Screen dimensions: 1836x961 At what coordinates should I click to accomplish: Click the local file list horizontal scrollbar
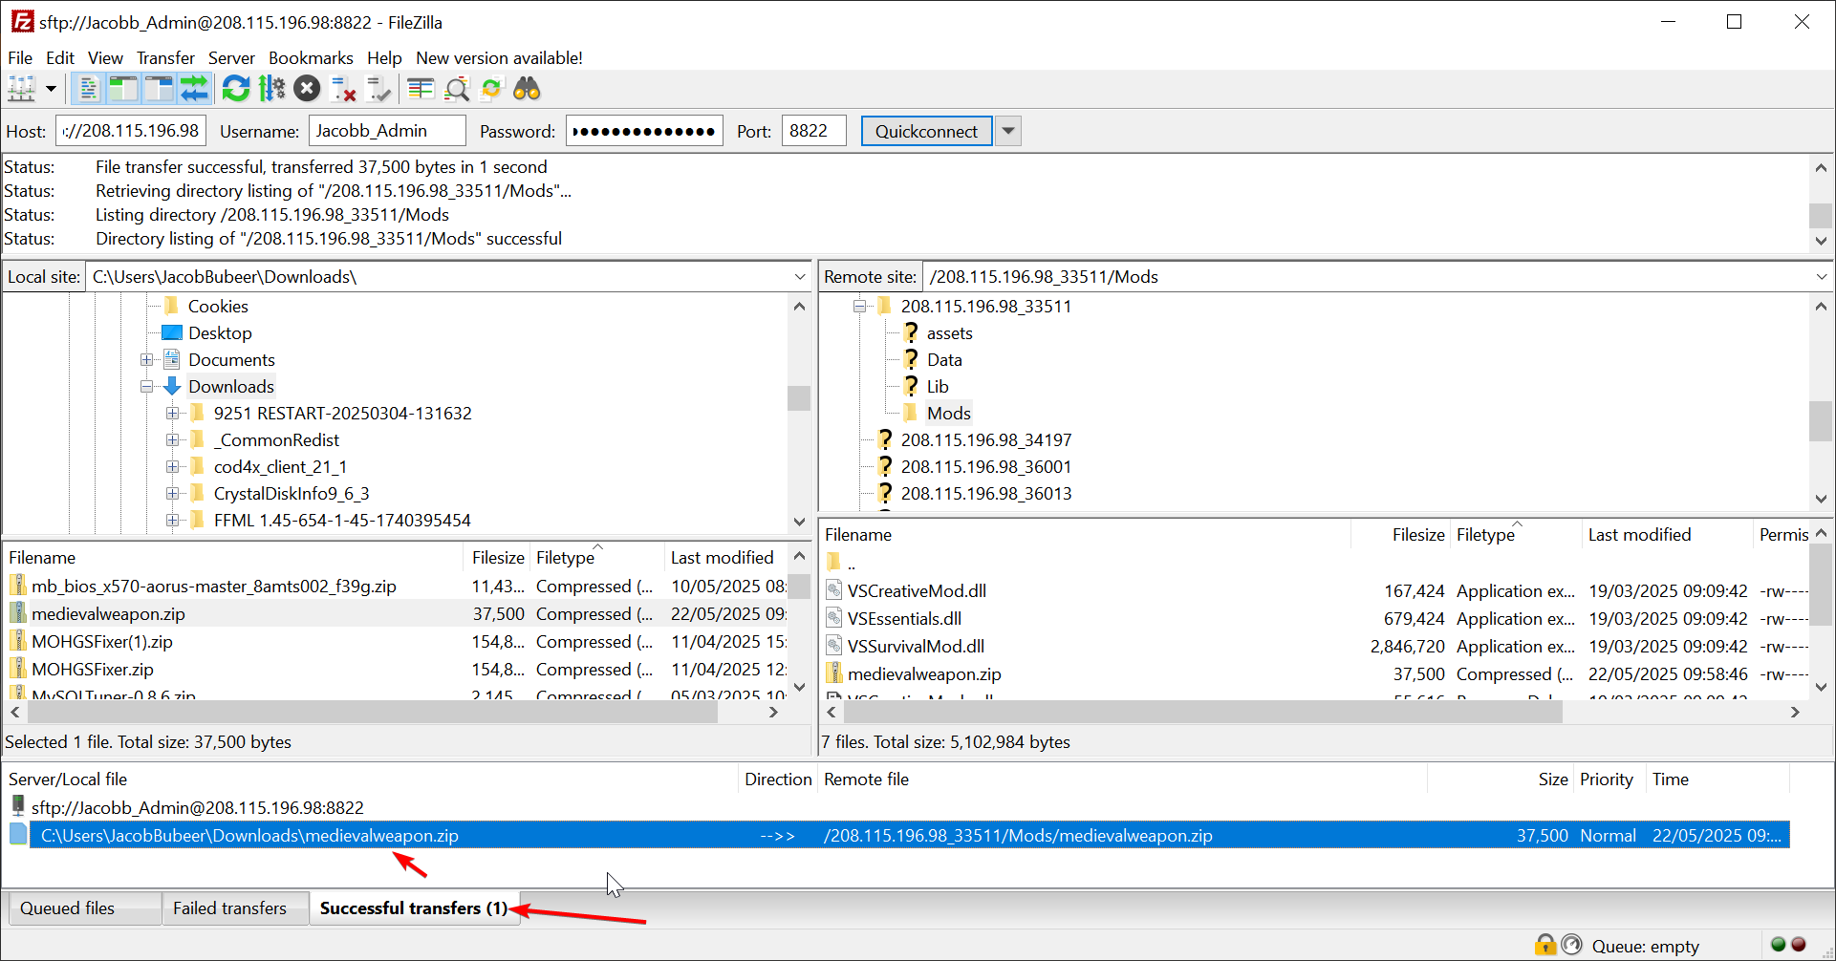tap(371, 712)
